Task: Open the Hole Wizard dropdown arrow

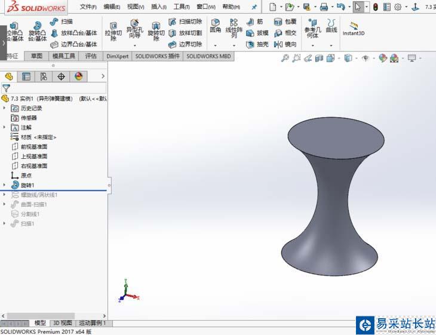Action: point(134,45)
